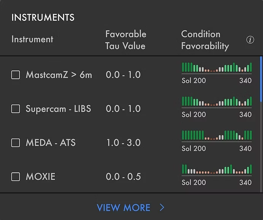This screenshot has height=220, width=263.
Task: Click the Condition Favorability column header
Action: point(205,40)
